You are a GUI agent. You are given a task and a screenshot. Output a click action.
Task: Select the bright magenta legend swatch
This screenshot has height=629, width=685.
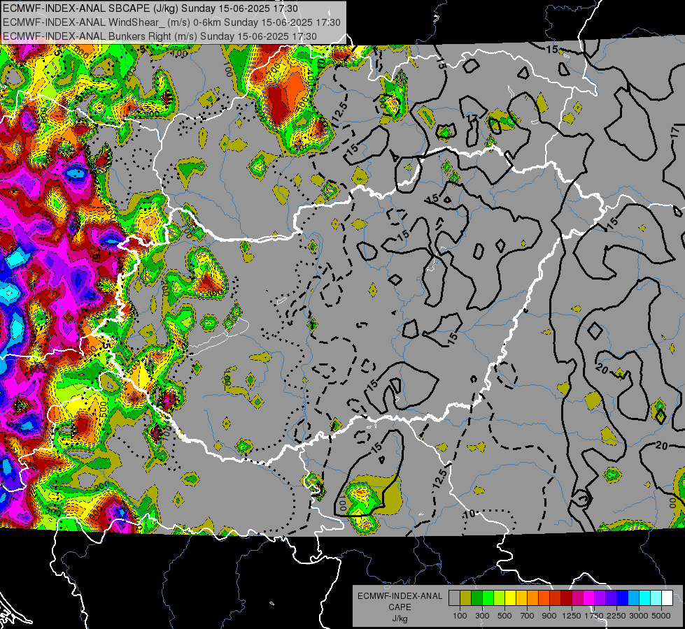tap(589, 598)
